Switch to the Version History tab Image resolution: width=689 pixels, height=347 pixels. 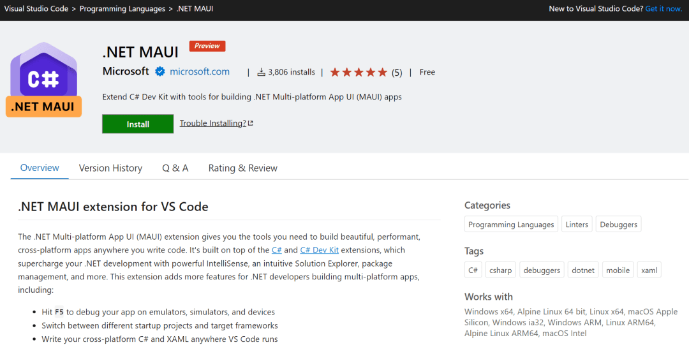[x=110, y=168]
